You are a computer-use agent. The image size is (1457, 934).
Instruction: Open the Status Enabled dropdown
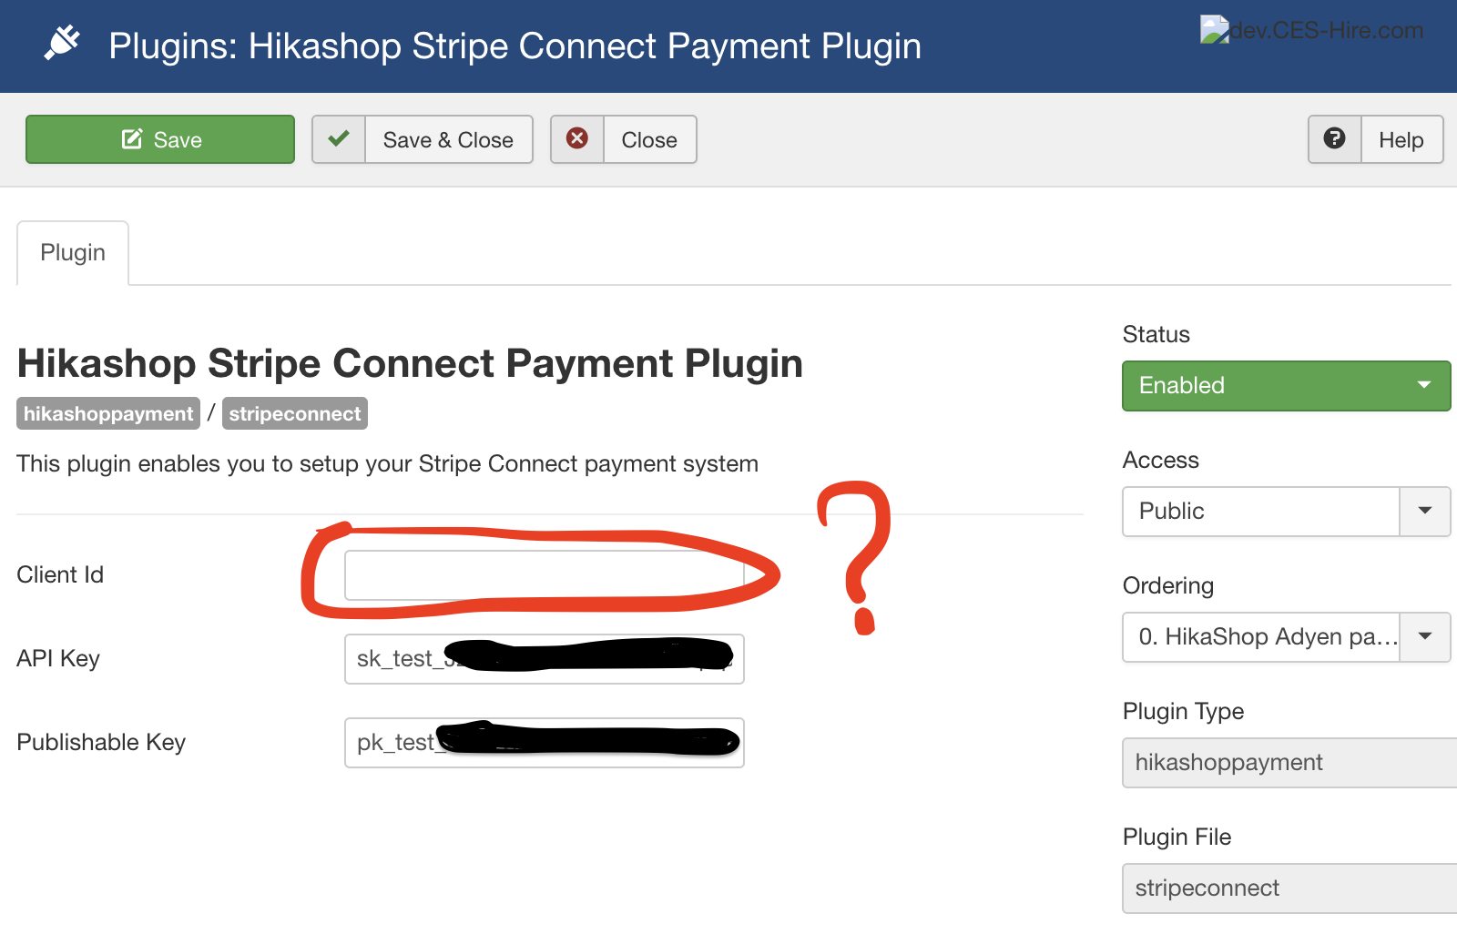pyautogui.click(x=1285, y=386)
